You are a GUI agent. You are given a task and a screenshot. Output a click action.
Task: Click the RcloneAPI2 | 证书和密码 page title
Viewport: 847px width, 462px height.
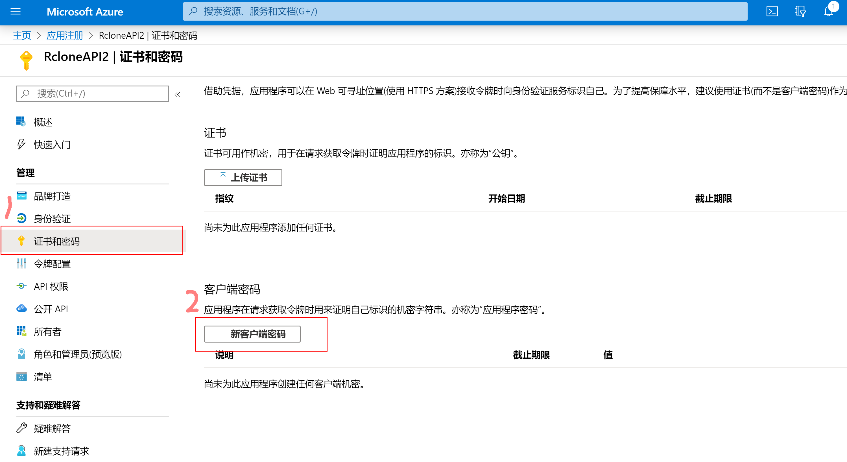click(x=113, y=56)
